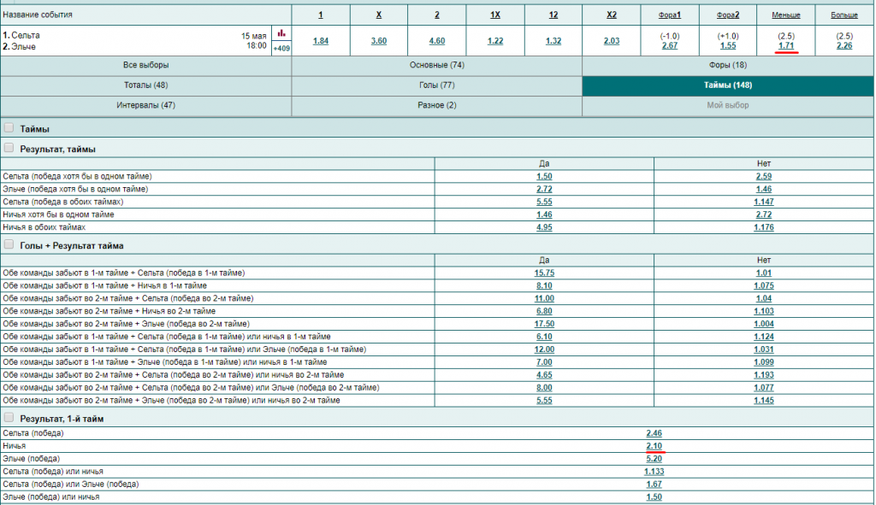Pick draw odds 3.60 in main row
Image resolution: width=876 pixels, height=505 pixels.
[379, 41]
